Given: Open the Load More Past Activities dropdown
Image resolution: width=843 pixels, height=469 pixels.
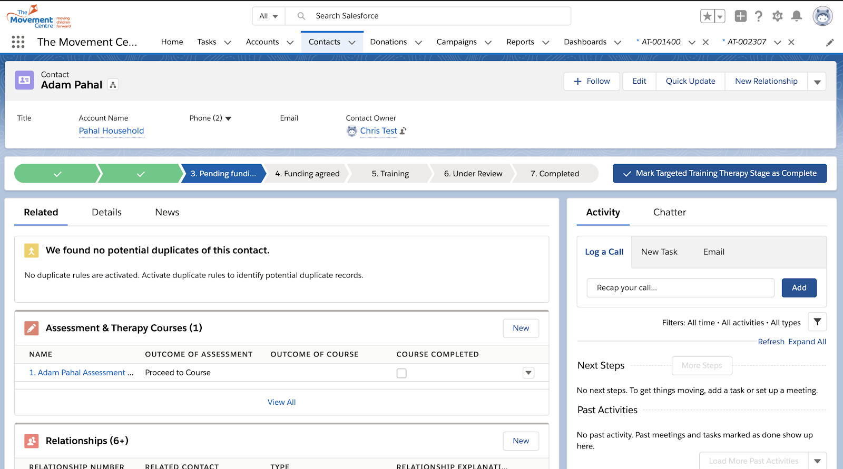Looking at the screenshot, I should [x=817, y=461].
